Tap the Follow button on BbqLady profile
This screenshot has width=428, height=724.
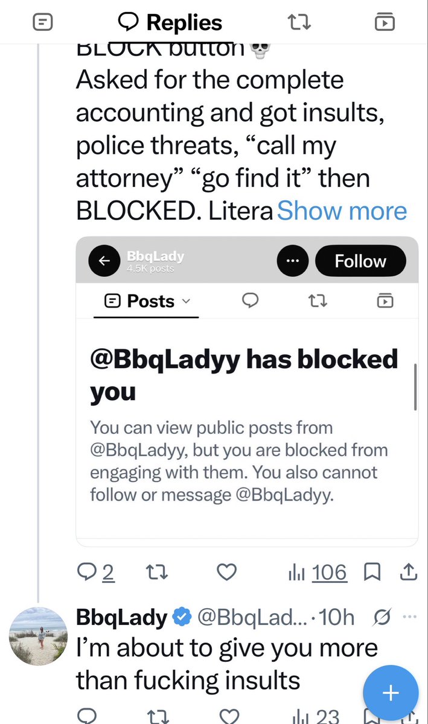coord(360,261)
